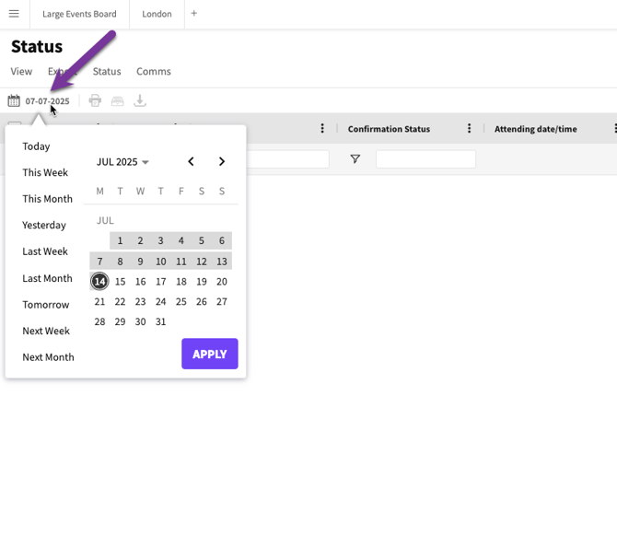This screenshot has height=536, width=617.
Task: Open the Status menu
Action: pyautogui.click(x=107, y=71)
